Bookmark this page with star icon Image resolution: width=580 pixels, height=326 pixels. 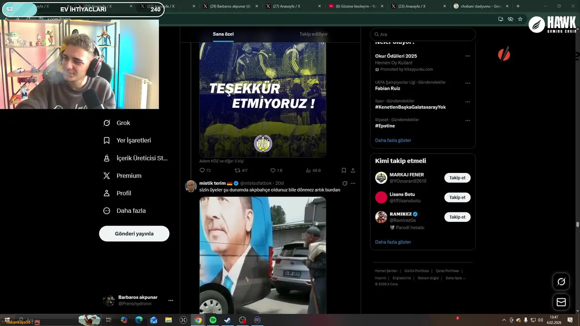pos(520,19)
